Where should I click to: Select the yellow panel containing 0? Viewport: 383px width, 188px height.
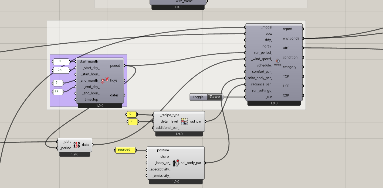coord(131,114)
